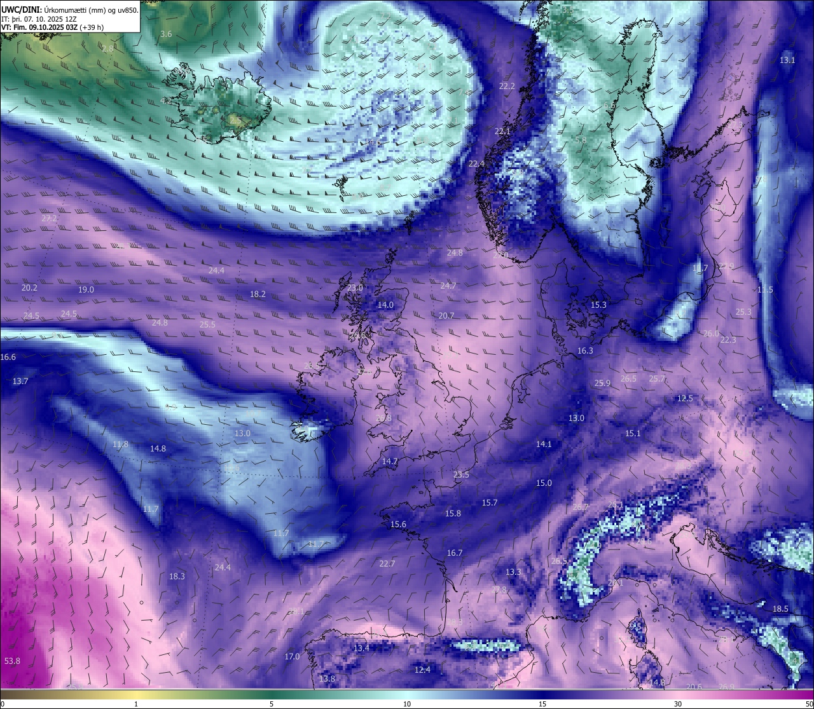Click the 22.7 value label
This screenshot has height=709, width=814.
point(387,563)
